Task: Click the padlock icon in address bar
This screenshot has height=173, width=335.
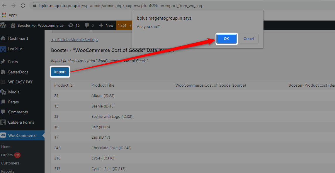Action: coord(35,6)
